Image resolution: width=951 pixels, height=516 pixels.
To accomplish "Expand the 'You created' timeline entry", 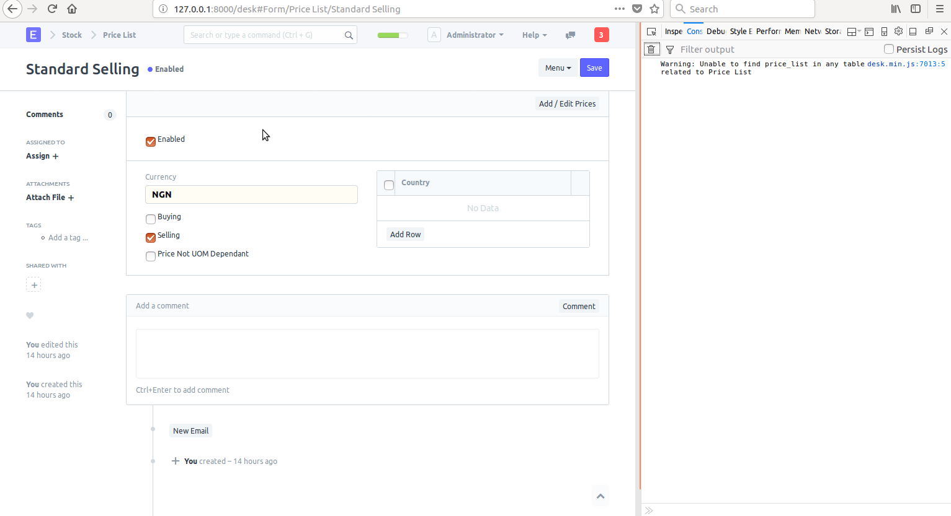I will (x=176, y=461).
